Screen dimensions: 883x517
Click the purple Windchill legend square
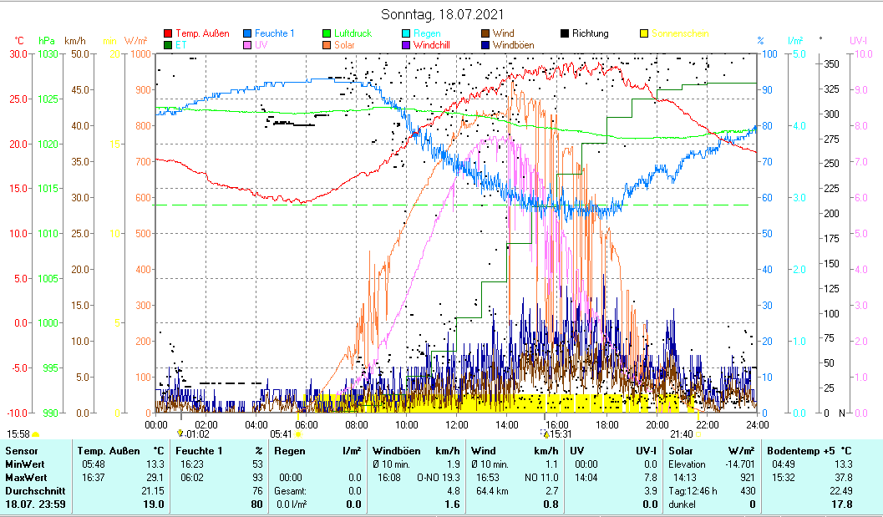[406, 45]
